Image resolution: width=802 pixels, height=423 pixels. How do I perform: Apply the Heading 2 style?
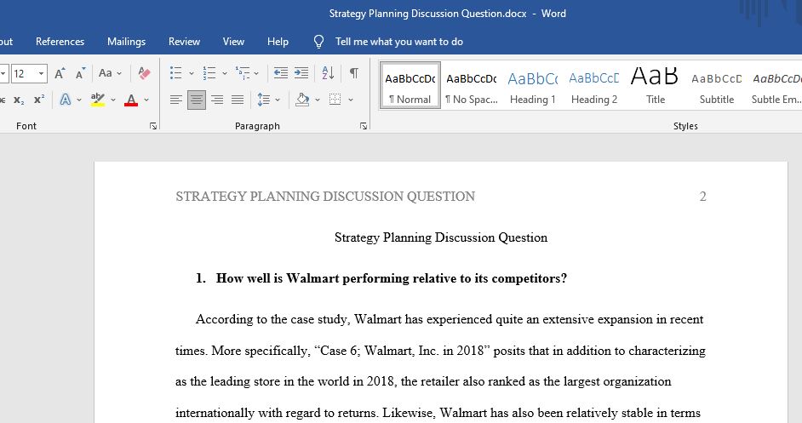pyautogui.click(x=594, y=85)
